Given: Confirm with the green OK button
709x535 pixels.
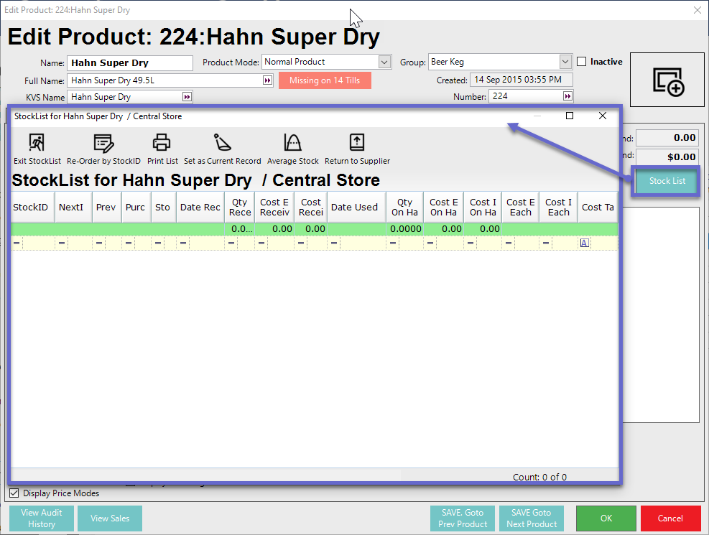Looking at the screenshot, I should coord(606,518).
